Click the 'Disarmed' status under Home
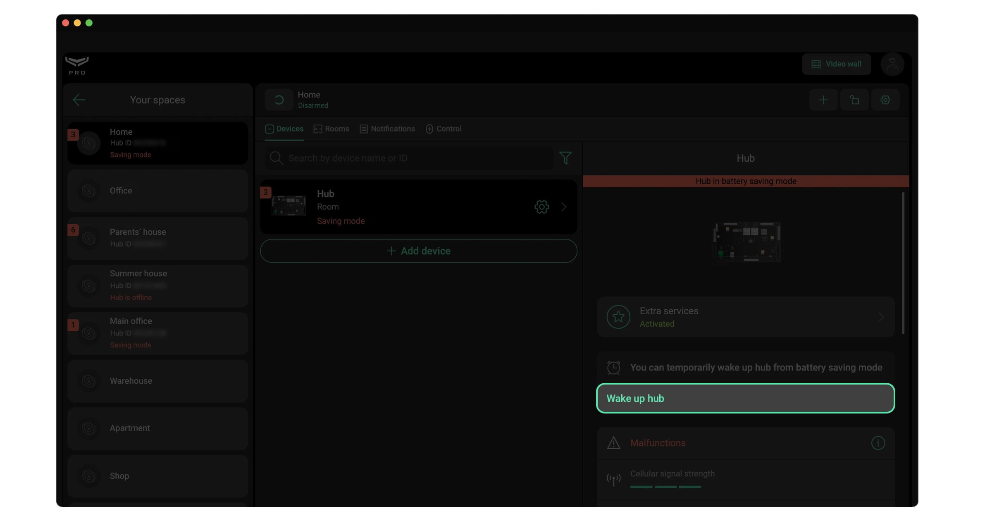Viewport: 992px width, 521px height. (313, 105)
